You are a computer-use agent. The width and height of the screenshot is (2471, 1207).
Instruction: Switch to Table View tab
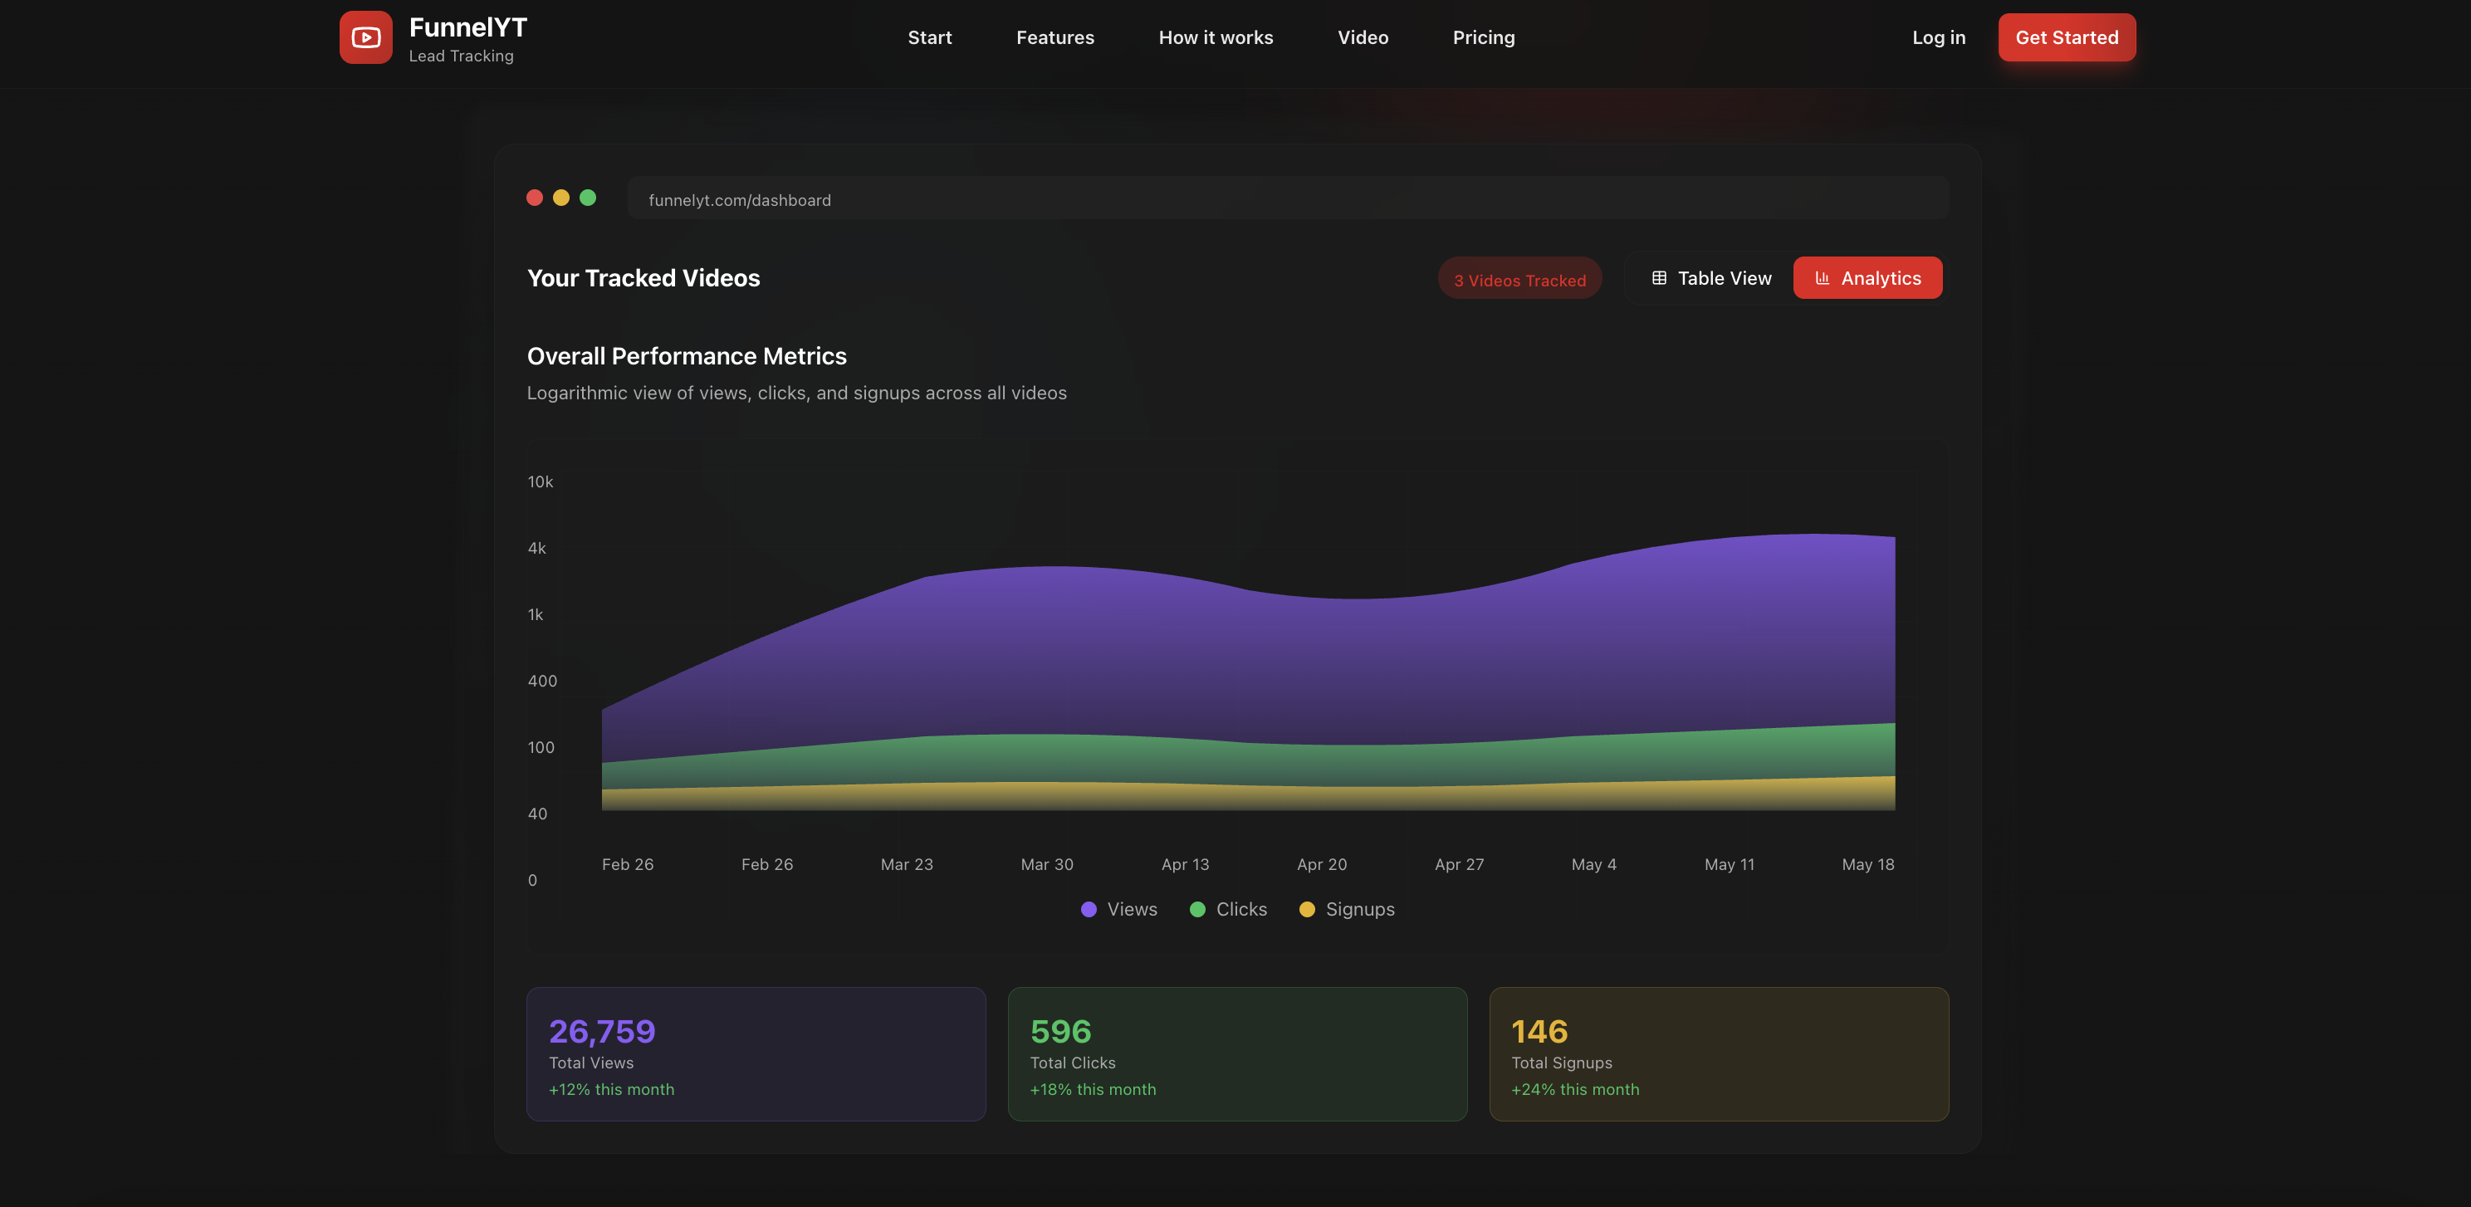tap(1710, 278)
